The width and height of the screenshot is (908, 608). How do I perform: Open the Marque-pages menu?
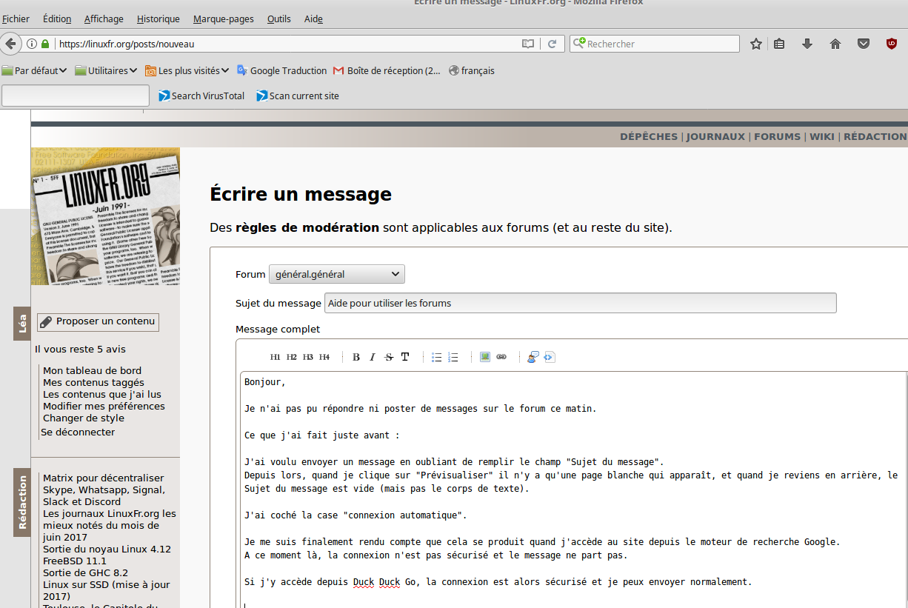[223, 19]
